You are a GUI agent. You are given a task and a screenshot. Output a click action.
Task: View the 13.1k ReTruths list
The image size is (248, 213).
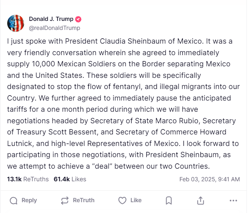28,179
